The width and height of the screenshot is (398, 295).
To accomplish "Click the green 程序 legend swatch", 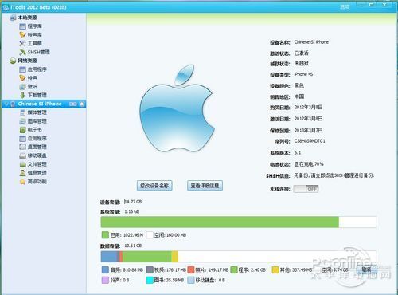I will (234, 270).
